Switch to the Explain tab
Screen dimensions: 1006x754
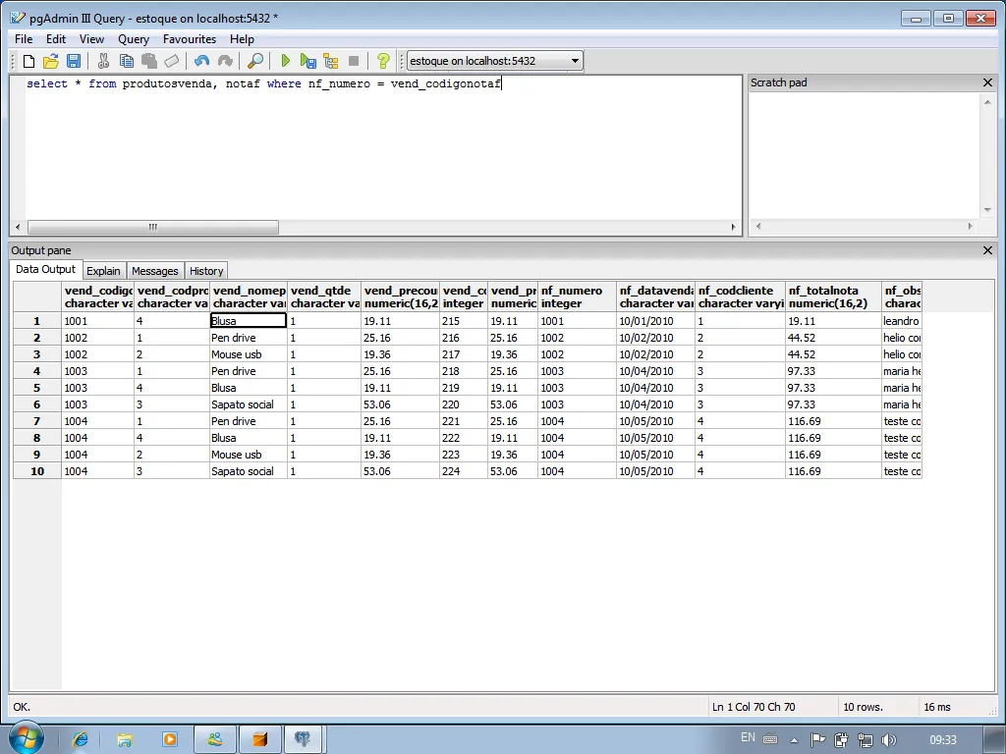click(x=103, y=271)
